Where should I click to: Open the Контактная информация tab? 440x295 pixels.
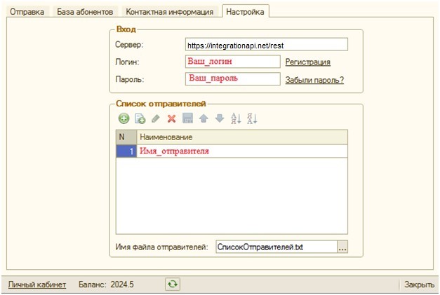(x=170, y=12)
